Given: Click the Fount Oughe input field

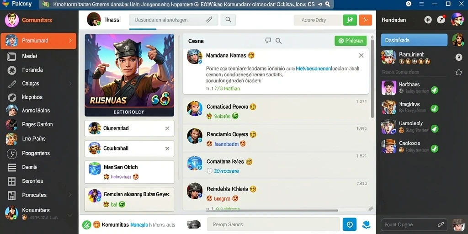Looking at the screenshot, I should pyautogui.click(x=414, y=225).
